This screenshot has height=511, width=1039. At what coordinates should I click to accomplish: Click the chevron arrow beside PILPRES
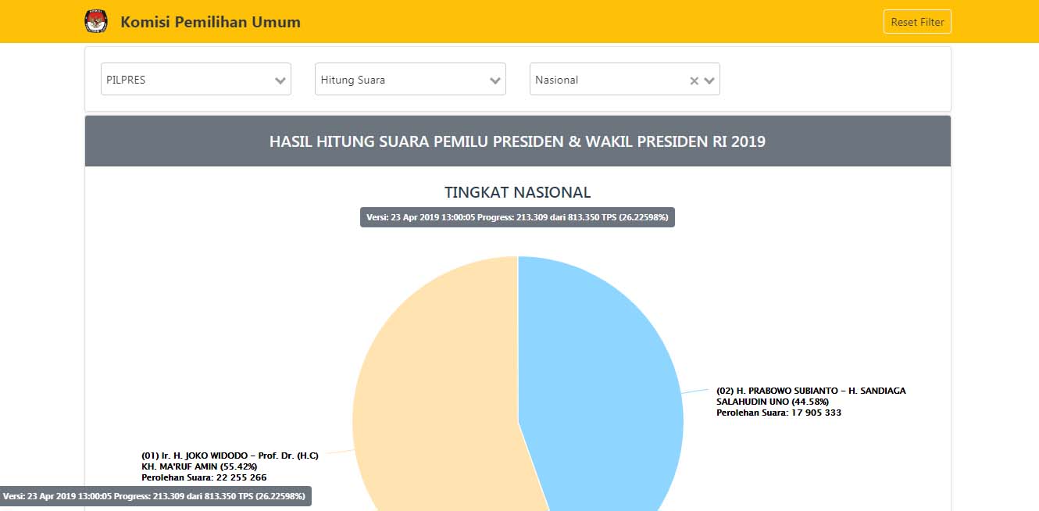point(280,80)
